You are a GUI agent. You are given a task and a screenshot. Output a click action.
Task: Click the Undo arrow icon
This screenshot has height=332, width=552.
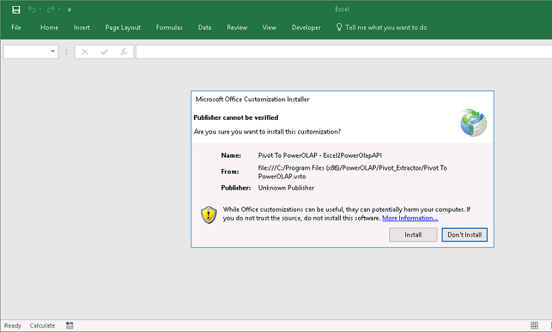[32, 9]
